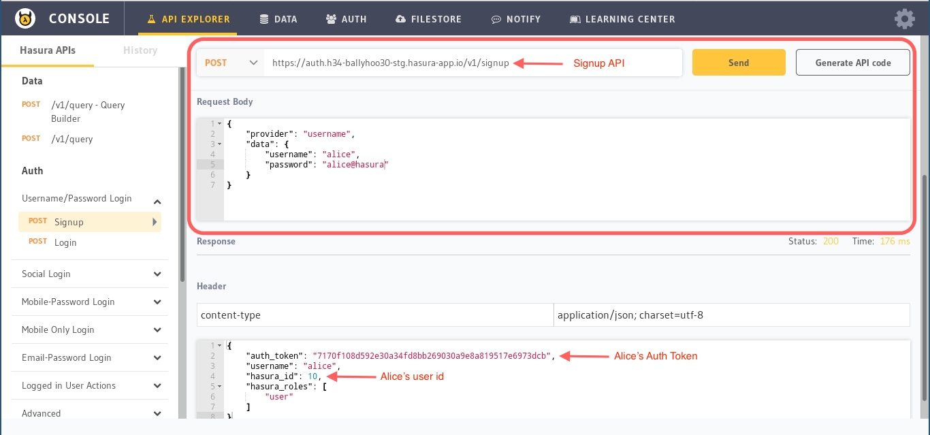Open the LEARNING CENTER tab
The image size is (930, 435).
coord(622,19)
